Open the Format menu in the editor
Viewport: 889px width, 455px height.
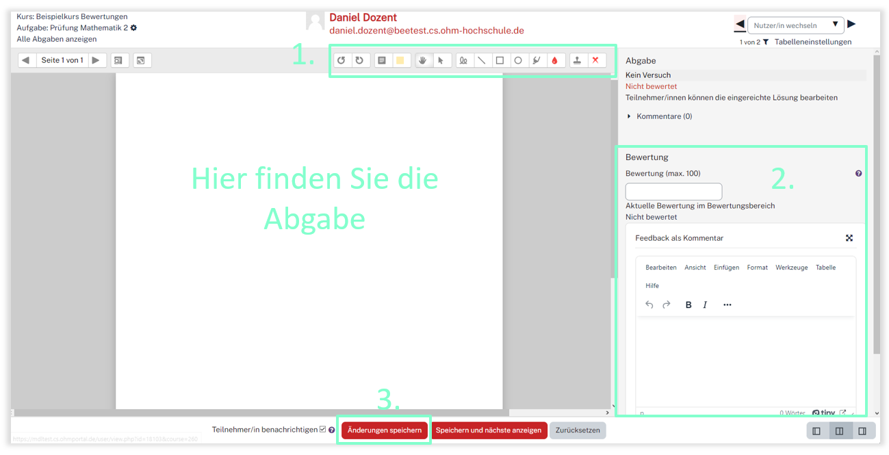click(x=757, y=268)
